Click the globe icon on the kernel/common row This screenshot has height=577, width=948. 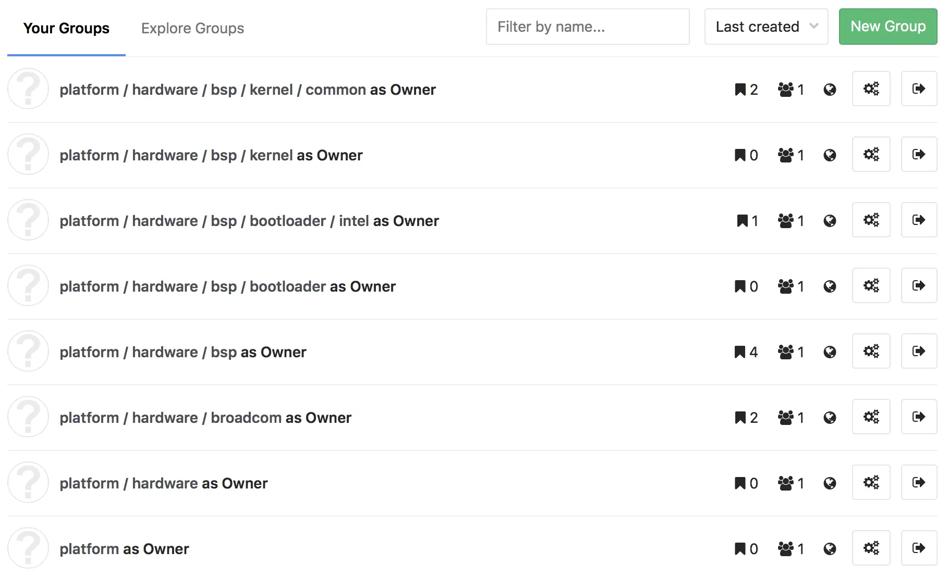tap(830, 89)
